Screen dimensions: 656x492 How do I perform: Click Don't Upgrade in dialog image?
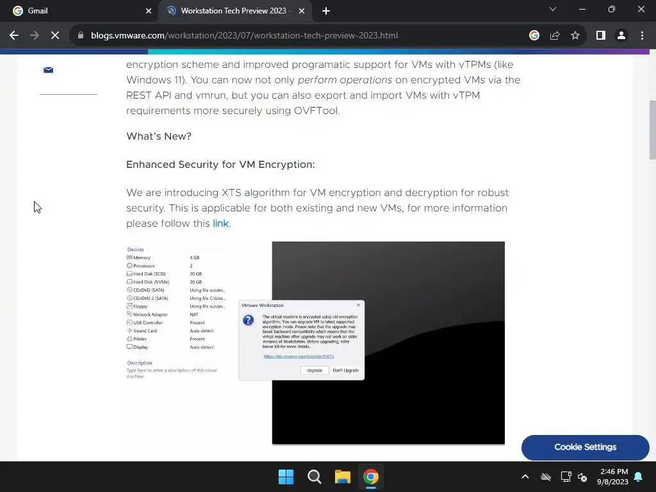pyautogui.click(x=345, y=370)
